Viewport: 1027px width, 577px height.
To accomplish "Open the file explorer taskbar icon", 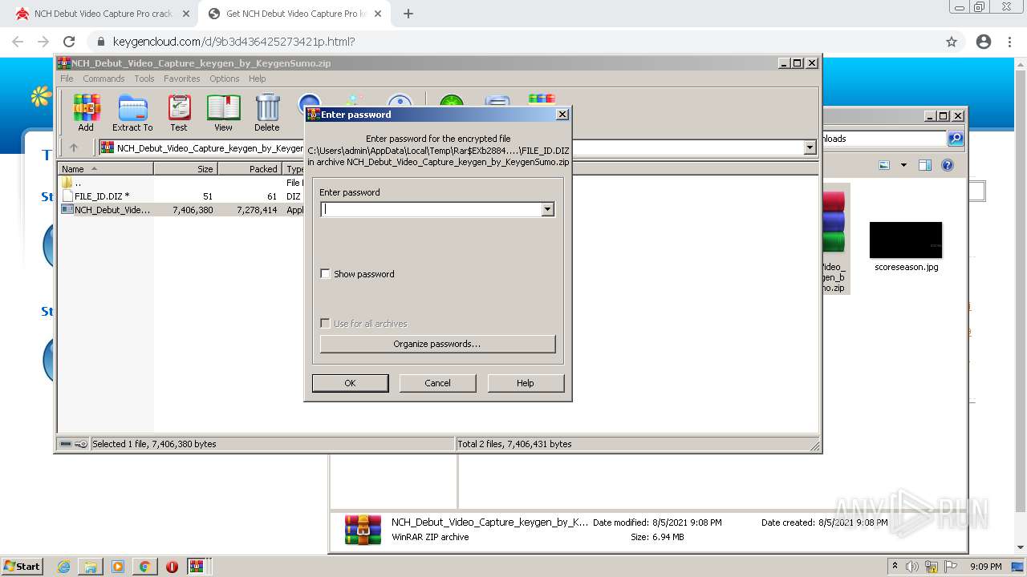I will (91, 567).
